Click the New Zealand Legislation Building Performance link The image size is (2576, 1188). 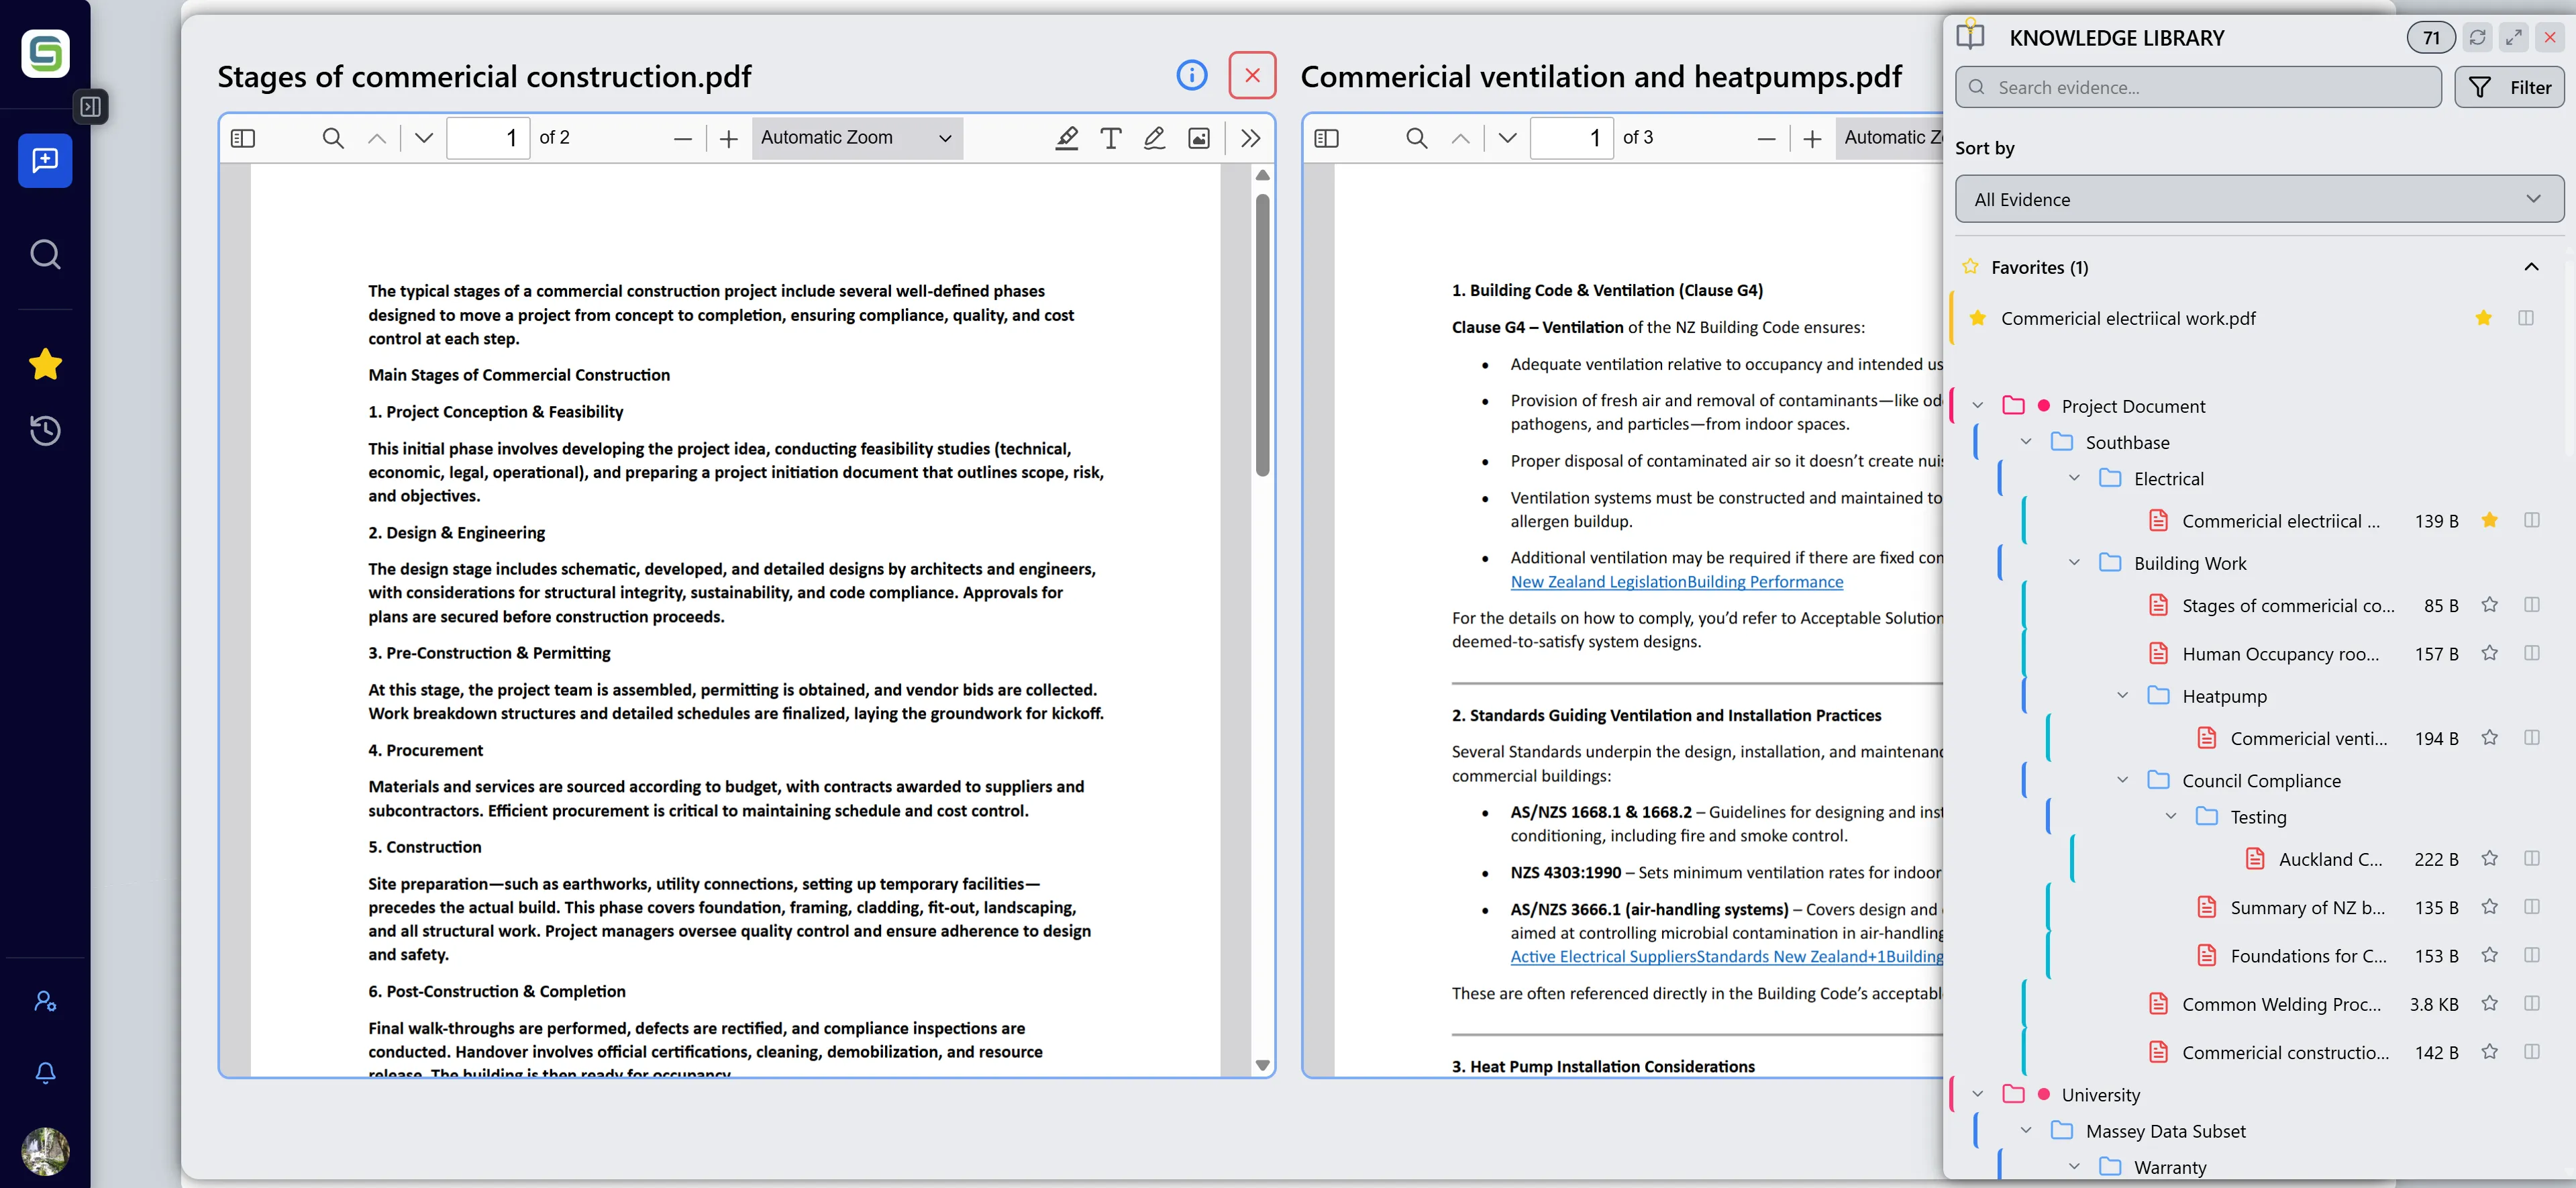[x=1676, y=581]
